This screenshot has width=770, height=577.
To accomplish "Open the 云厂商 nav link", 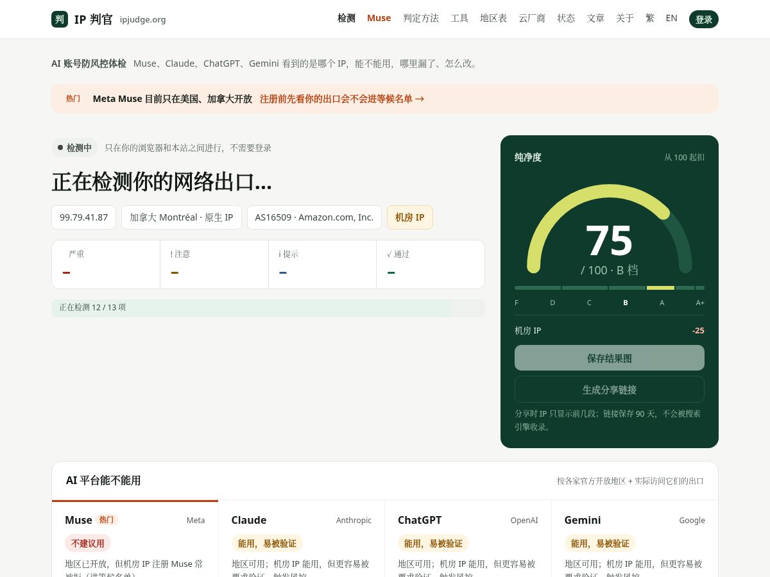I will tap(532, 18).
